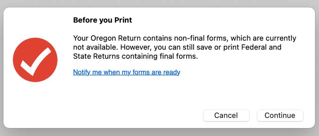
Task: Select the white checkmark inside red circle
Action: pyautogui.click(x=35, y=62)
